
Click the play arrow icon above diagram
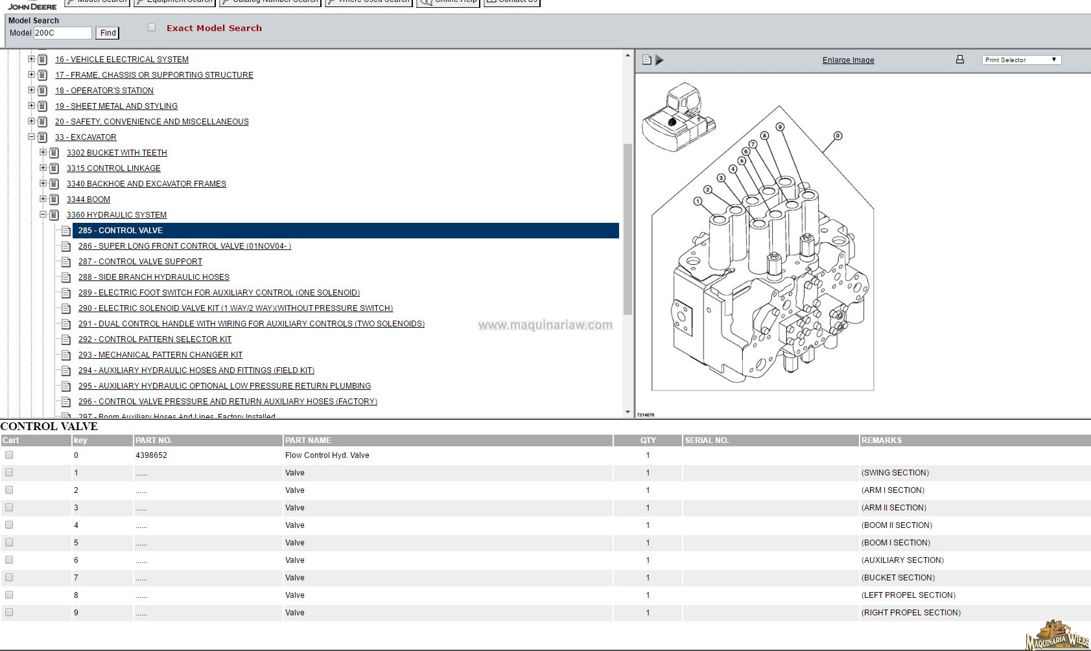tap(659, 60)
